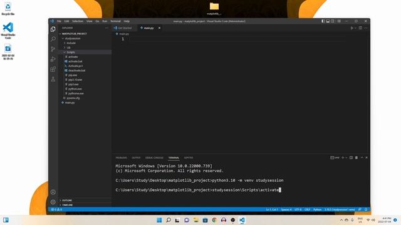The image size is (401, 225).
Task: Open editor More Actions ellipsis
Action: pos(366,28)
